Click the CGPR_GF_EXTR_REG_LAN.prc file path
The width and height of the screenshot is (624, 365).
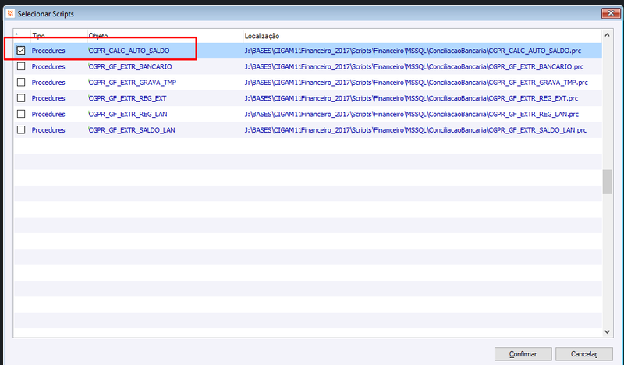(412, 114)
